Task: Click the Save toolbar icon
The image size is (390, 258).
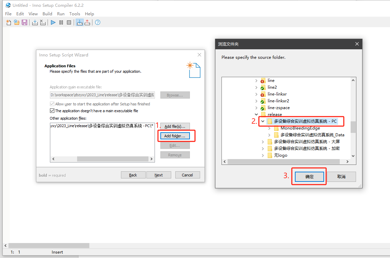Action: tap(24, 22)
